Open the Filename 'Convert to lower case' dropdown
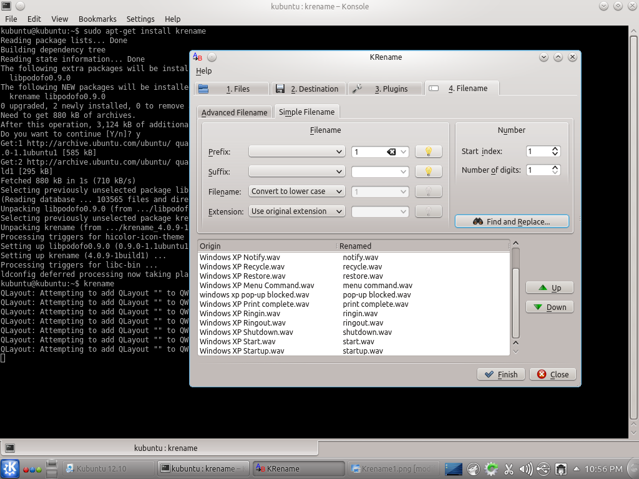The height and width of the screenshot is (479, 639). 297,191
